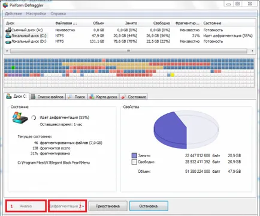Screen dimensions: 260x216
Task: Switch to the Состояние tab
Action: 134,97
